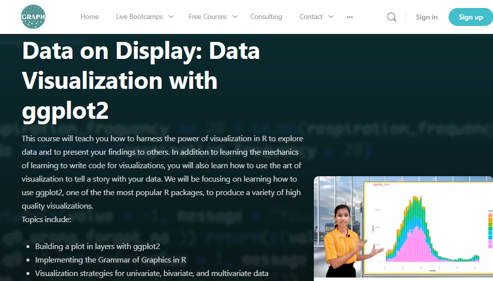Expand the Contact dropdown arrow
Viewport: 493px width, 281px height.
331,17
